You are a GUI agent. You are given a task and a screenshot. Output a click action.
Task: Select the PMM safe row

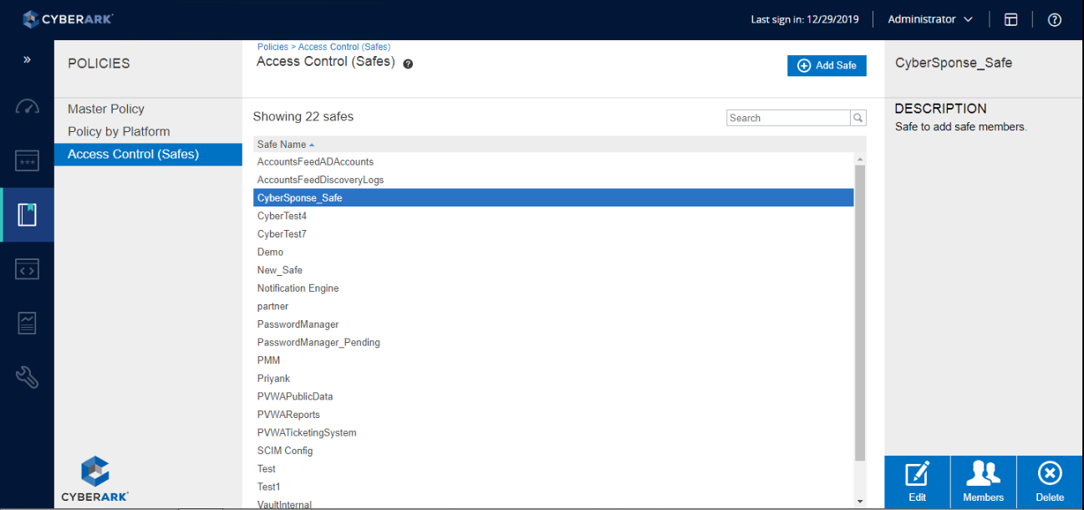553,360
